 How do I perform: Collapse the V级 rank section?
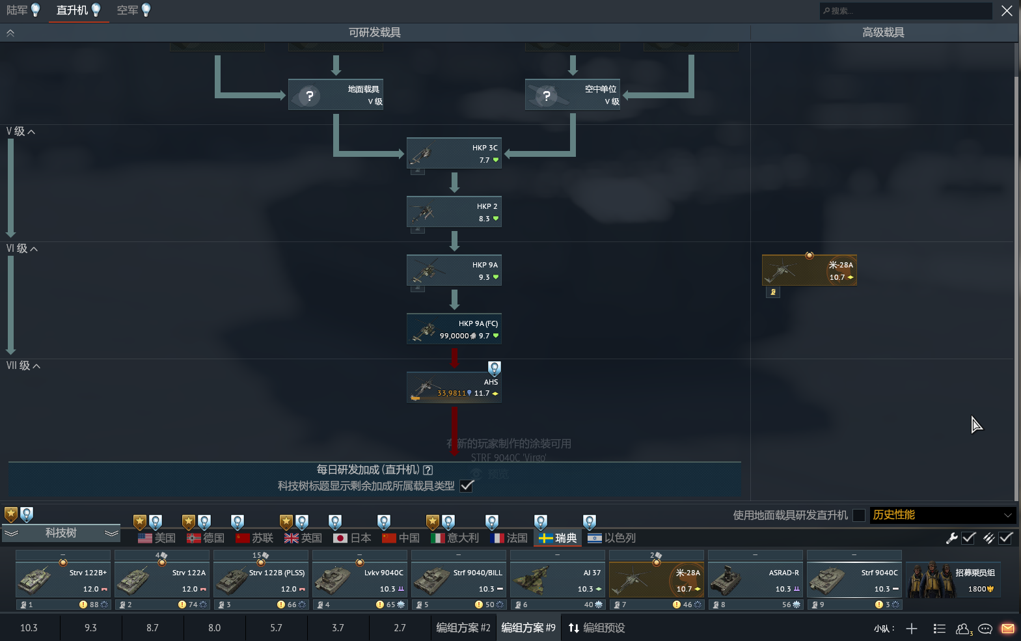tap(21, 131)
